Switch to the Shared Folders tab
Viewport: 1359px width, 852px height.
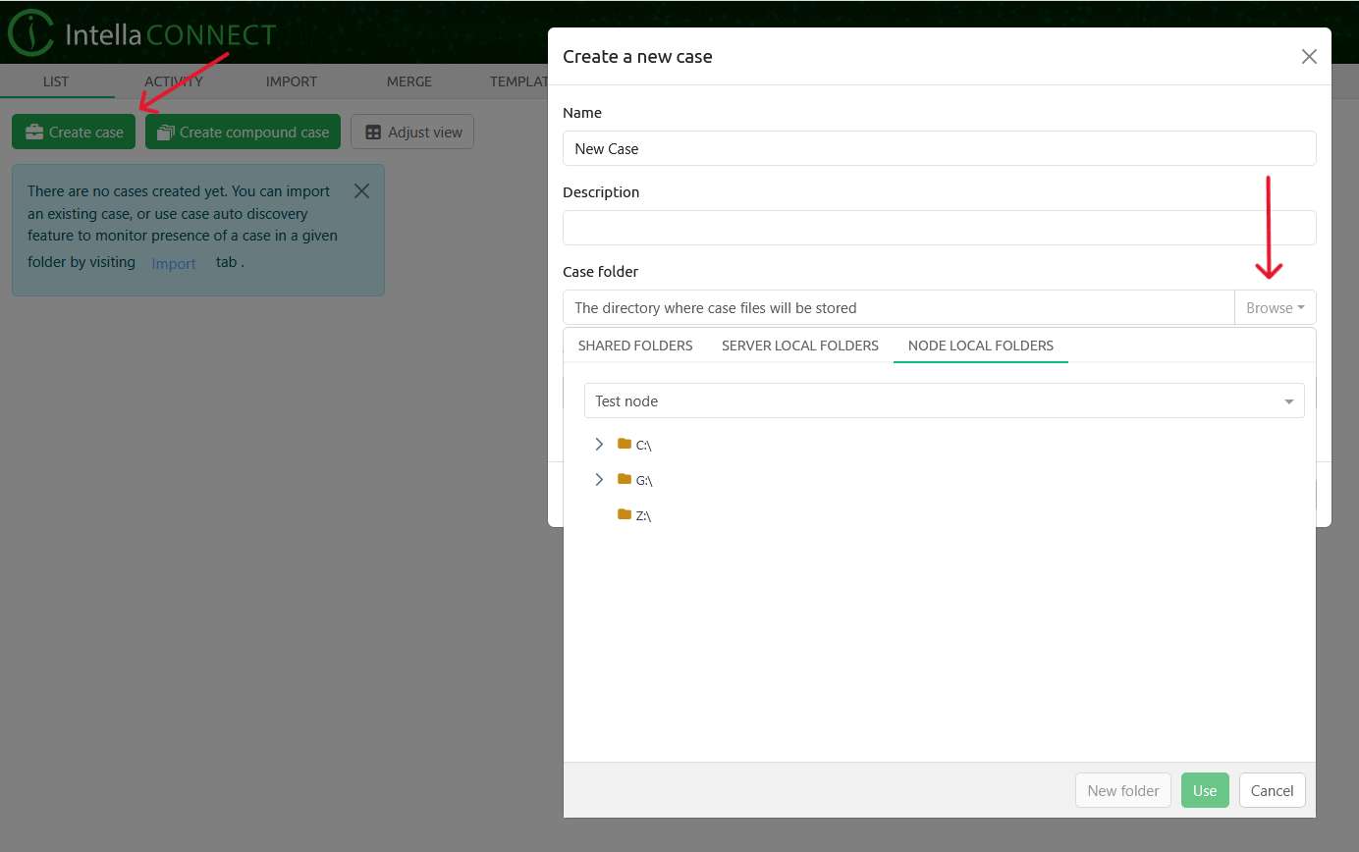[635, 346]
